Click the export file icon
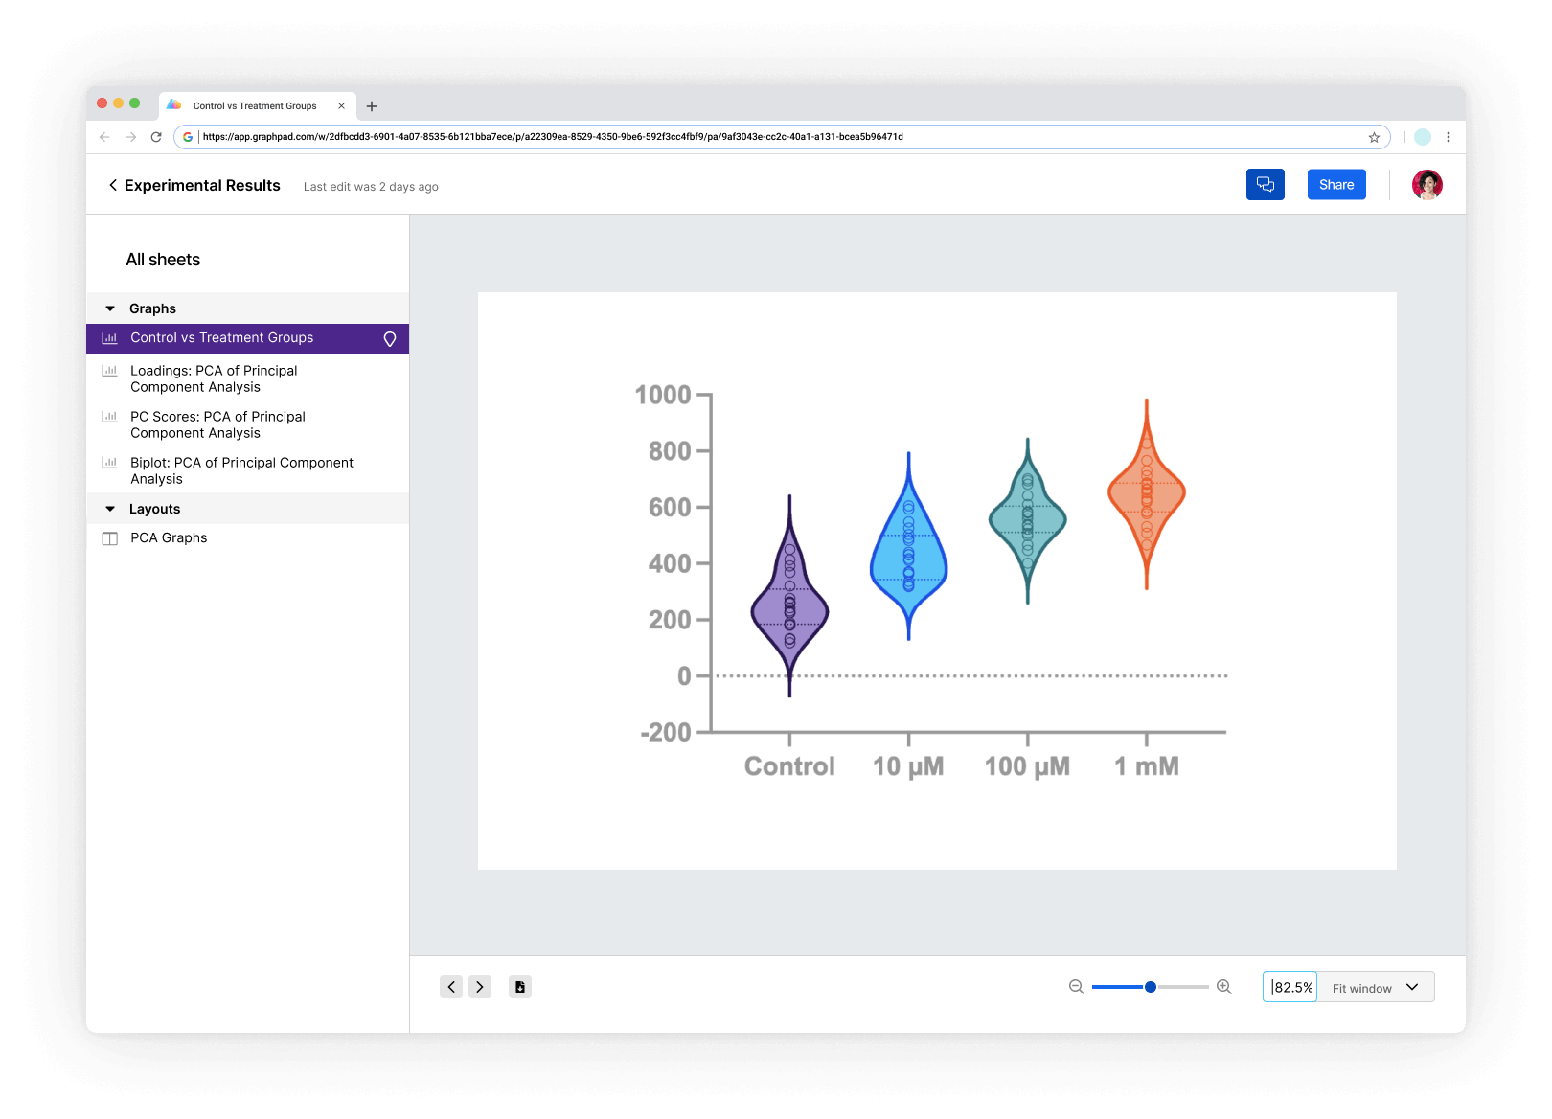This screenshot has height=1119, width=1552. (520, 987)
